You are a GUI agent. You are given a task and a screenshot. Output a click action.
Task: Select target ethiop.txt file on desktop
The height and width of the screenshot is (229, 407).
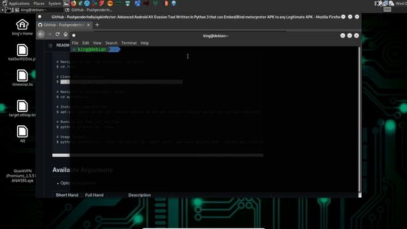22,108
